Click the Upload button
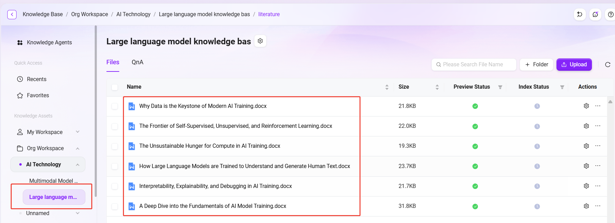The width and height of the screenshot is (615, 223). (574, 65)
